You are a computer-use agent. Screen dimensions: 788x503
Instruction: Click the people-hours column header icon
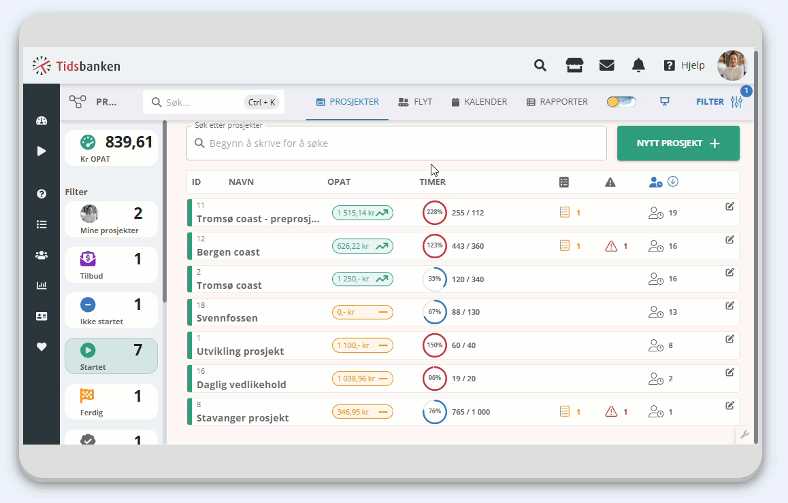[655, 182]
